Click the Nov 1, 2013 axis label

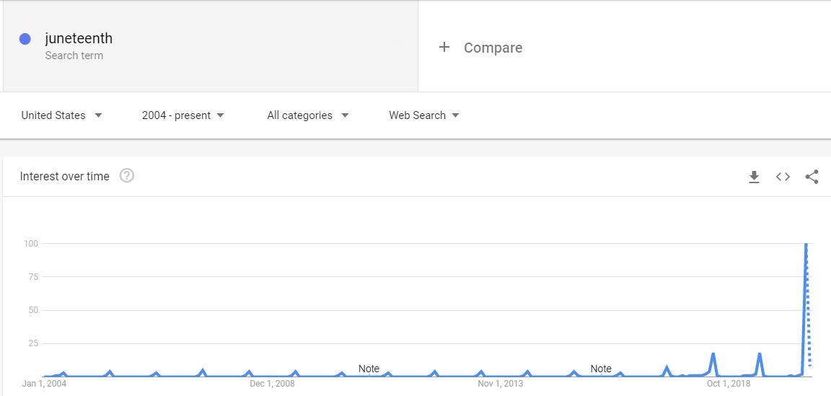(x=501, y=383)
